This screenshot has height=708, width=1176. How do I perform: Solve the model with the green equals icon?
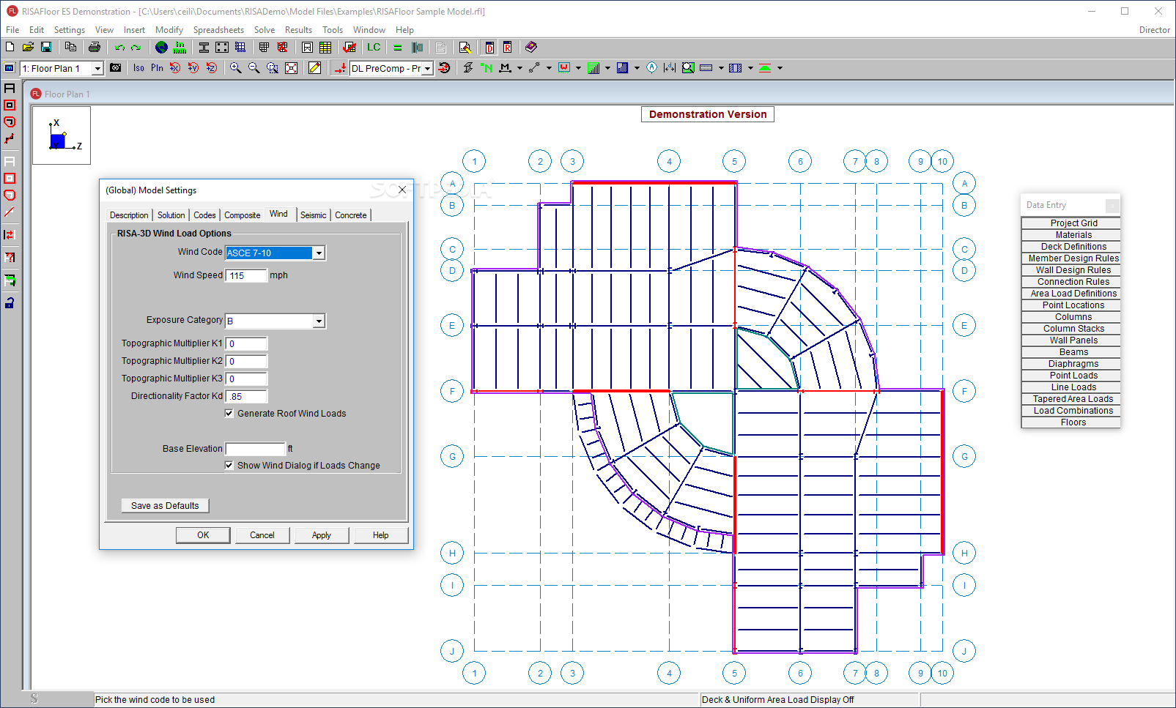[398, 48]
